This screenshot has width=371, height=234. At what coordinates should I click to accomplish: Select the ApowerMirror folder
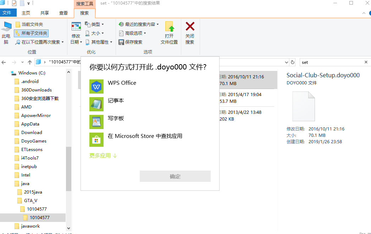[33, 116]
